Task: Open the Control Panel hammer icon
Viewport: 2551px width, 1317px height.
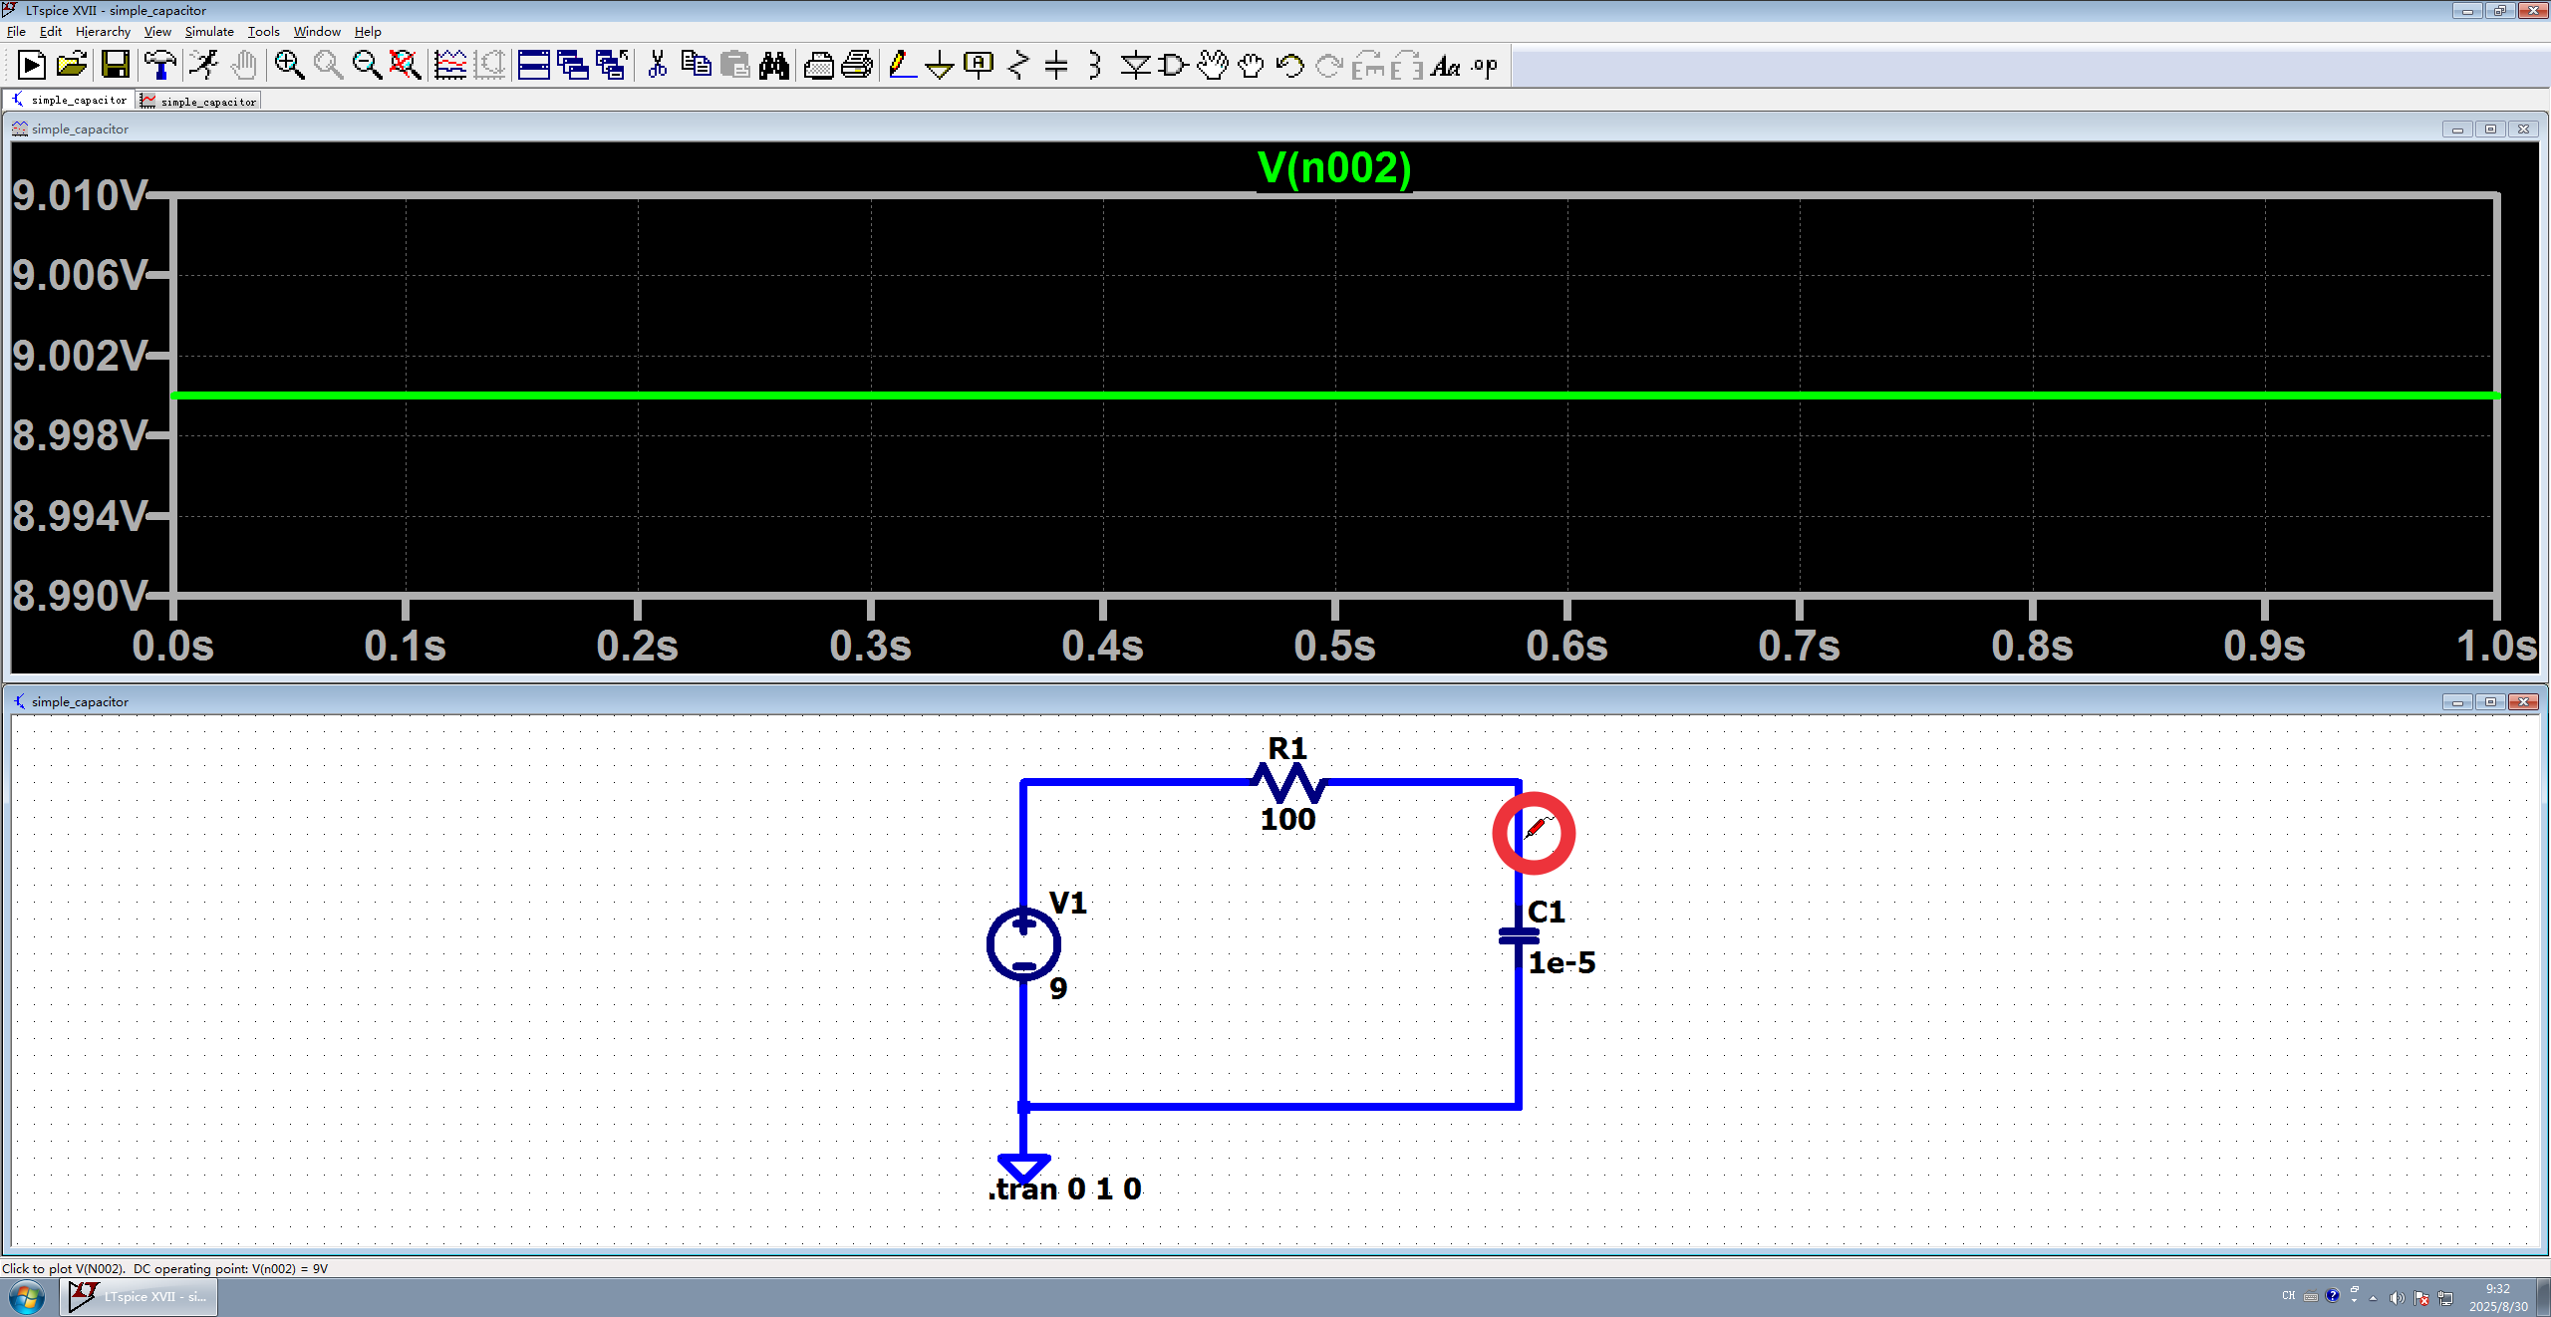Action: click(x=159, y=66)
